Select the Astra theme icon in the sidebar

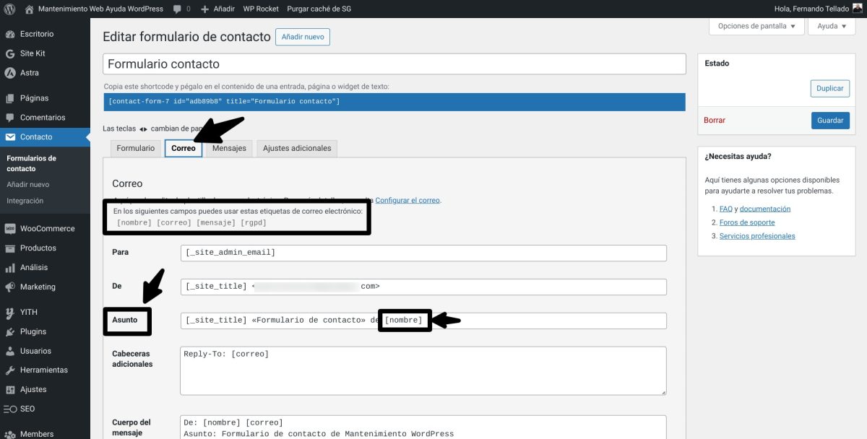pos(10,72)
